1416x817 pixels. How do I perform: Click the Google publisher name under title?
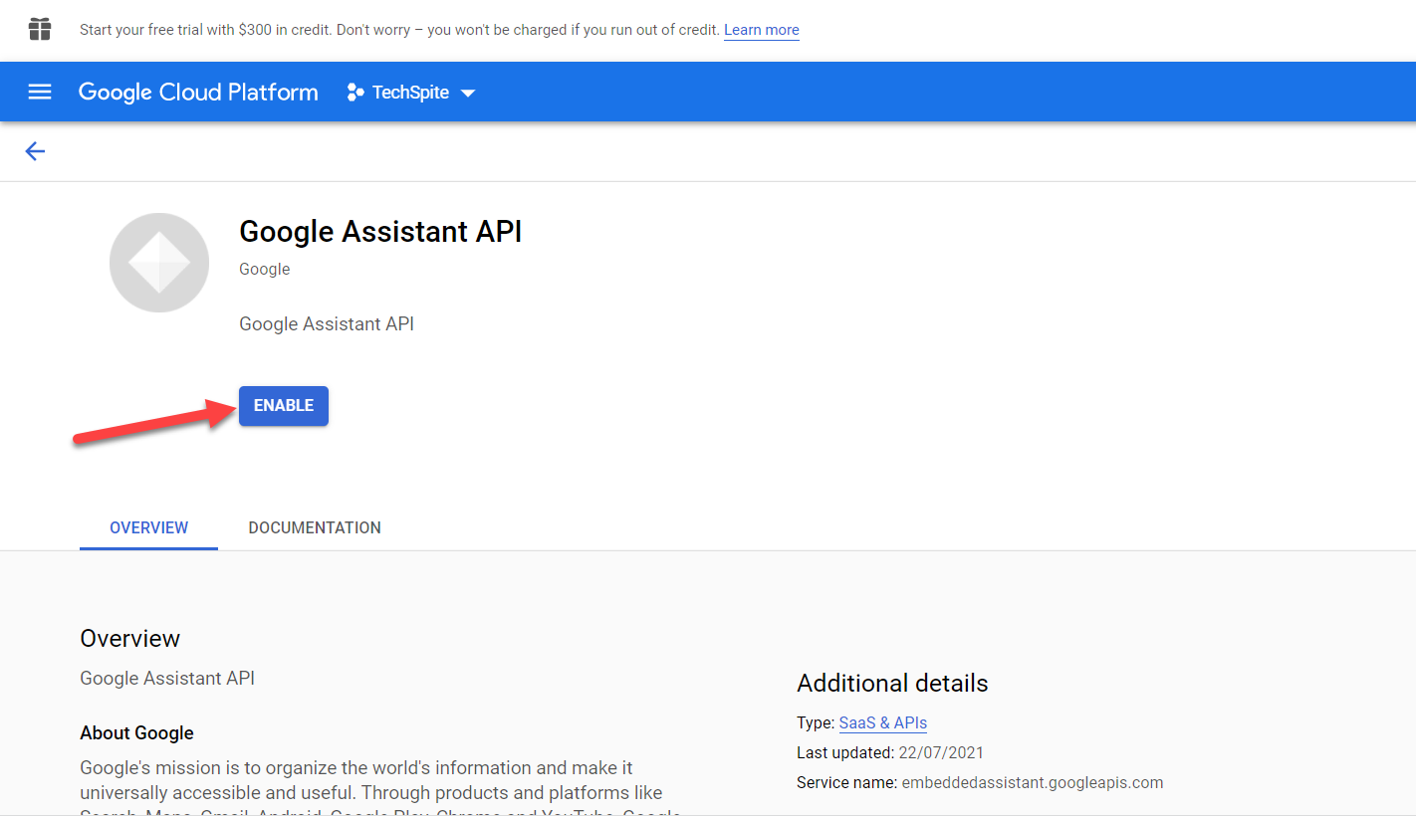point(265,270)
